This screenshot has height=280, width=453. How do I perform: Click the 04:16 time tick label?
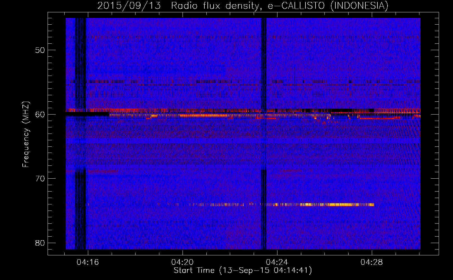pos(88,262)
